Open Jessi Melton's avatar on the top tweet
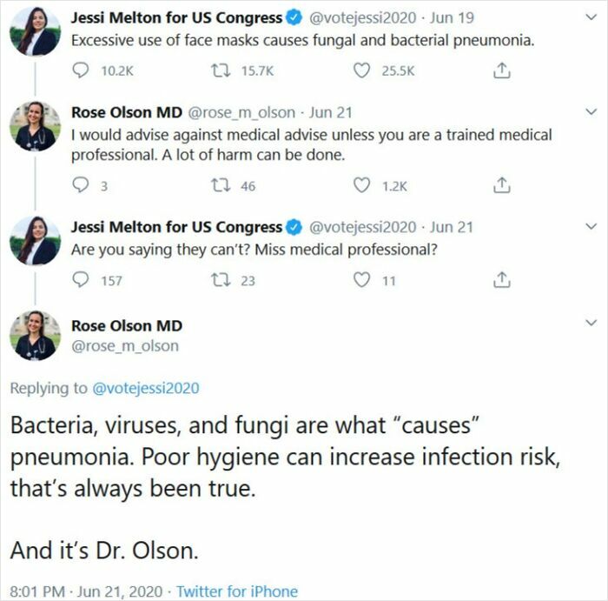608x601 pixels. click(36, 30)
